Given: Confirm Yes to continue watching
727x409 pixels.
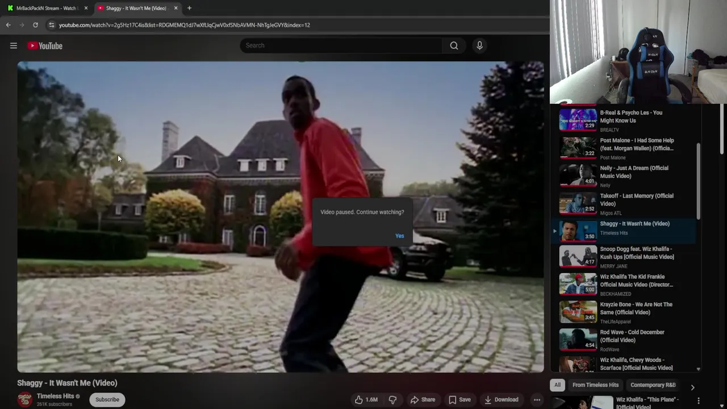Looking at the screenshot, I should tap(400, 236).
